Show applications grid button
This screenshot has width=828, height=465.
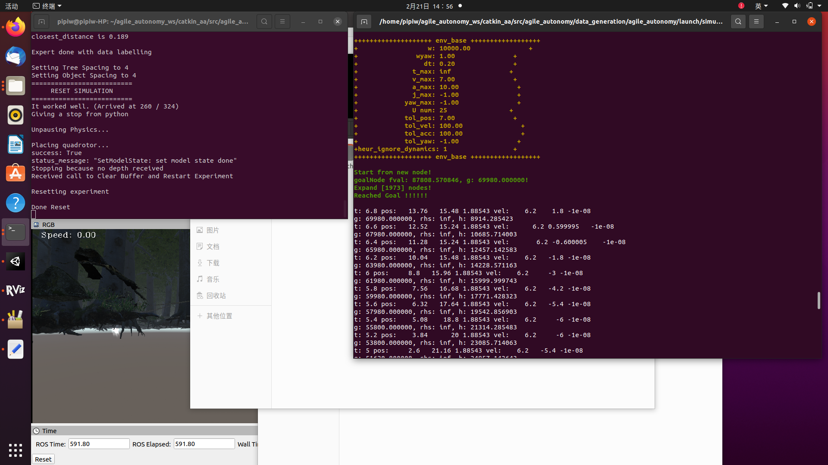click(x=16, y=450)
